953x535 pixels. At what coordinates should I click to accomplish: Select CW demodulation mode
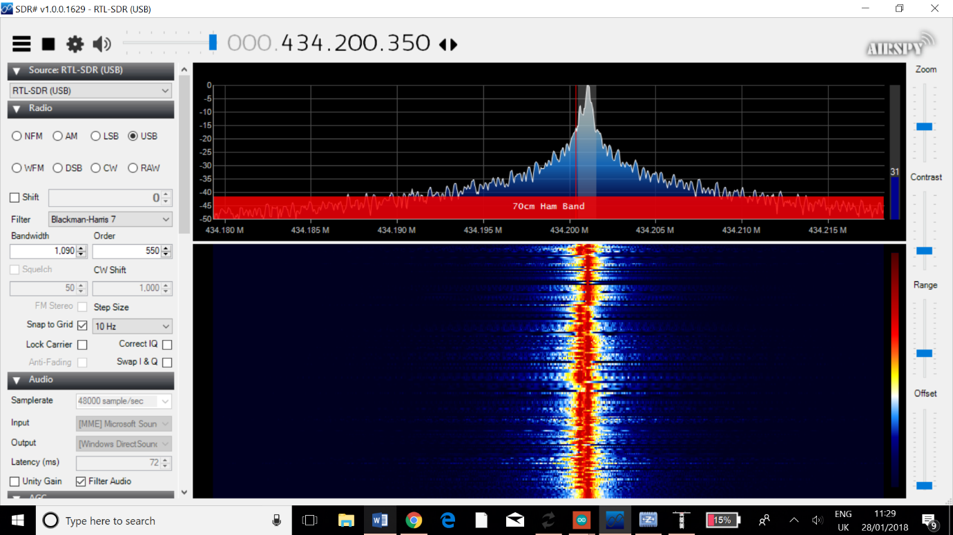click(x=95, y=168)
